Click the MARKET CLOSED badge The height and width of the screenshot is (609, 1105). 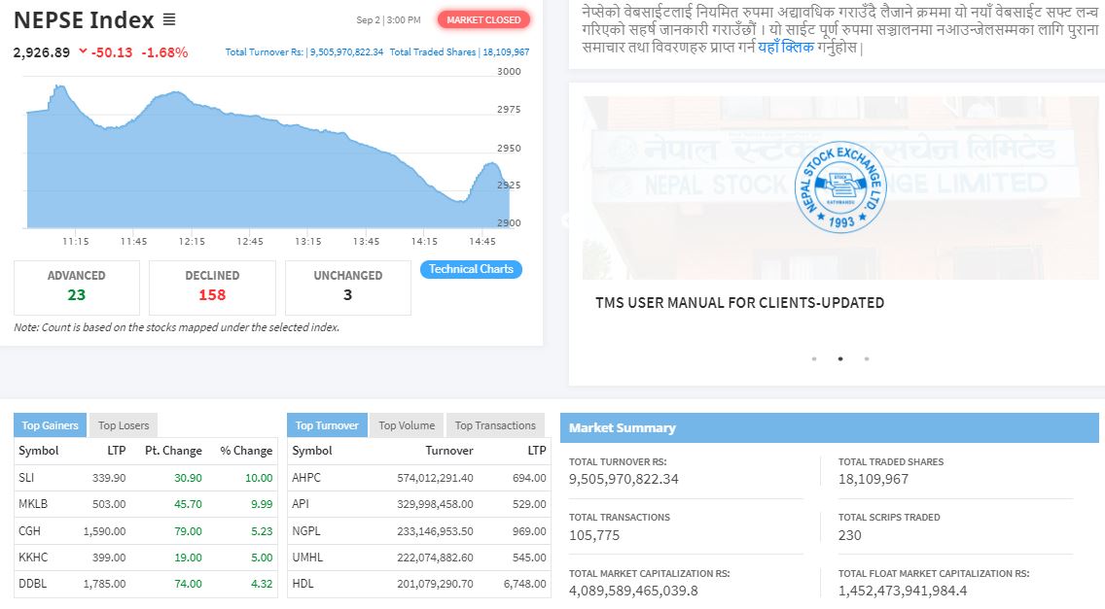[x=483, y=19]
